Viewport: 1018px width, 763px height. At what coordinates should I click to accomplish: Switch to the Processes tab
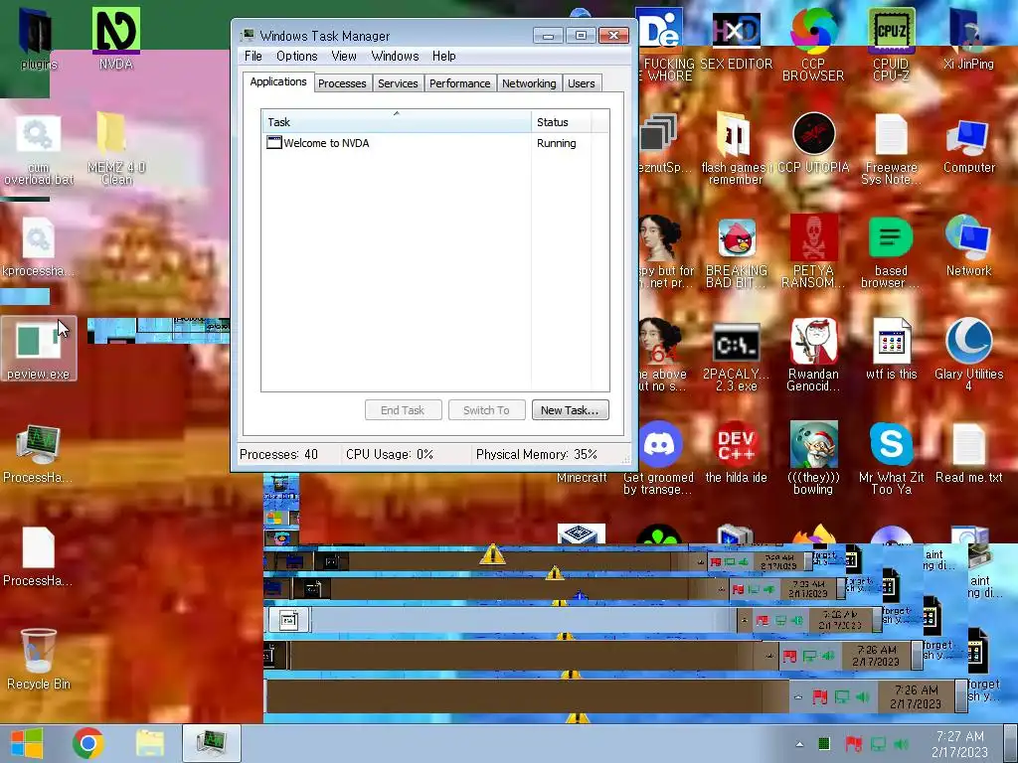[x=342, y=83]
